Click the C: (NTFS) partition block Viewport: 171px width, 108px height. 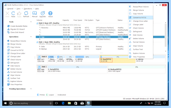click(87, 59)
